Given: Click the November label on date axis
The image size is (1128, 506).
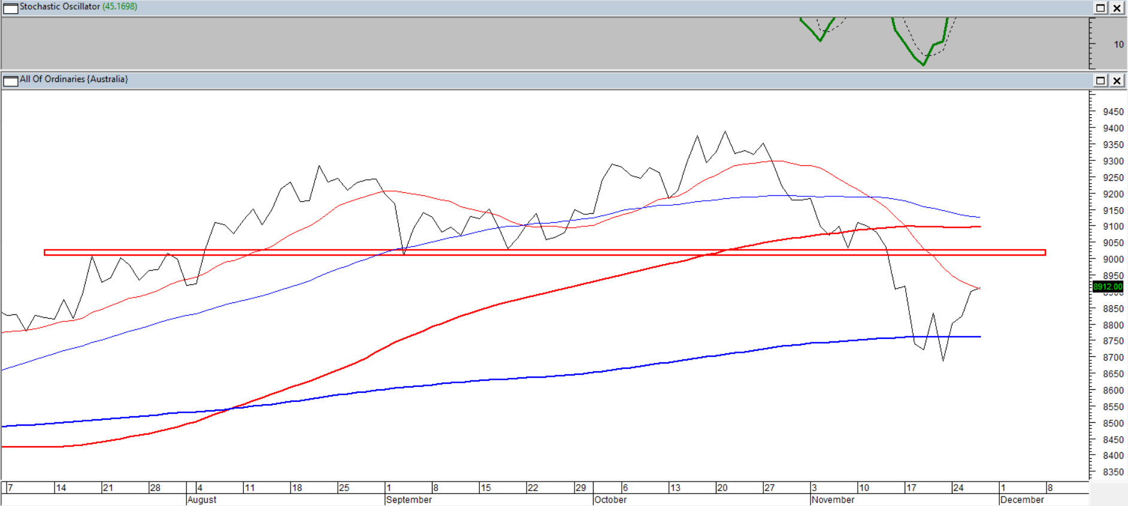Looking at the screenshot, I should click(x=833, y=499).
